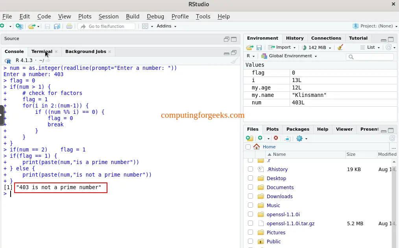The height and width of the screenshot is (248, 399).
Task: Click the view current directory arrow icon
Action: 48,60
